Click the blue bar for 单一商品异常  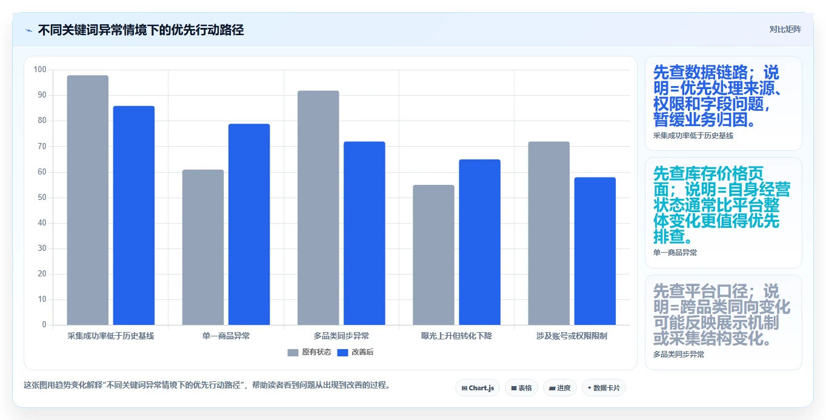tap(249, 224)
